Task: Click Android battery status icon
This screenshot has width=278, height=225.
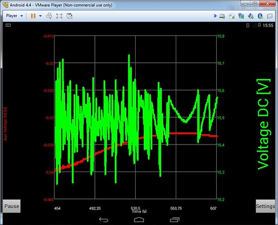Action: pos(260,25)
